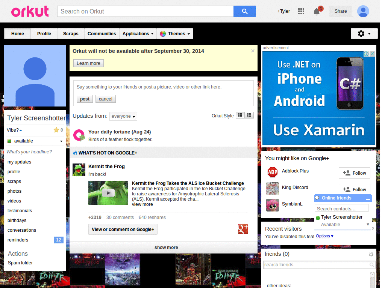The image size is (385, 288).
Task: Open the available status dropdown arrow
Action: click(61, 141)
